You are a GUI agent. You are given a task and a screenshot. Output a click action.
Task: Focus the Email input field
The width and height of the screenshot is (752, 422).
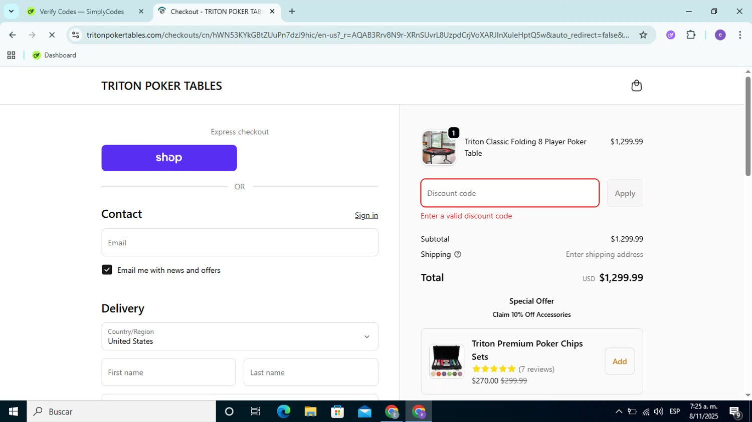240,243
